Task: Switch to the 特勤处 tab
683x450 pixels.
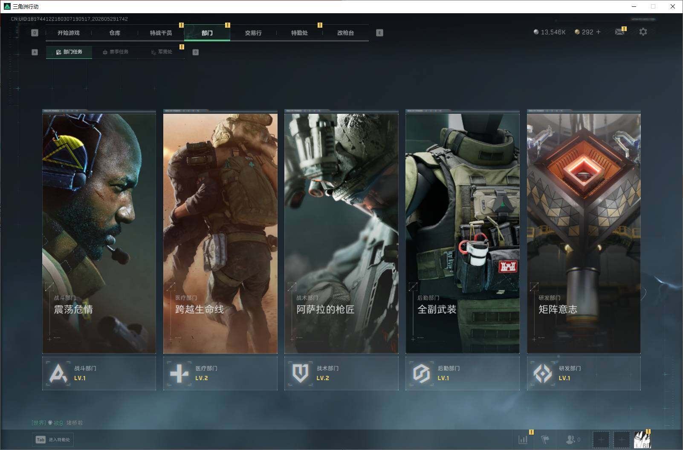Action: click(x=299, y=33)
